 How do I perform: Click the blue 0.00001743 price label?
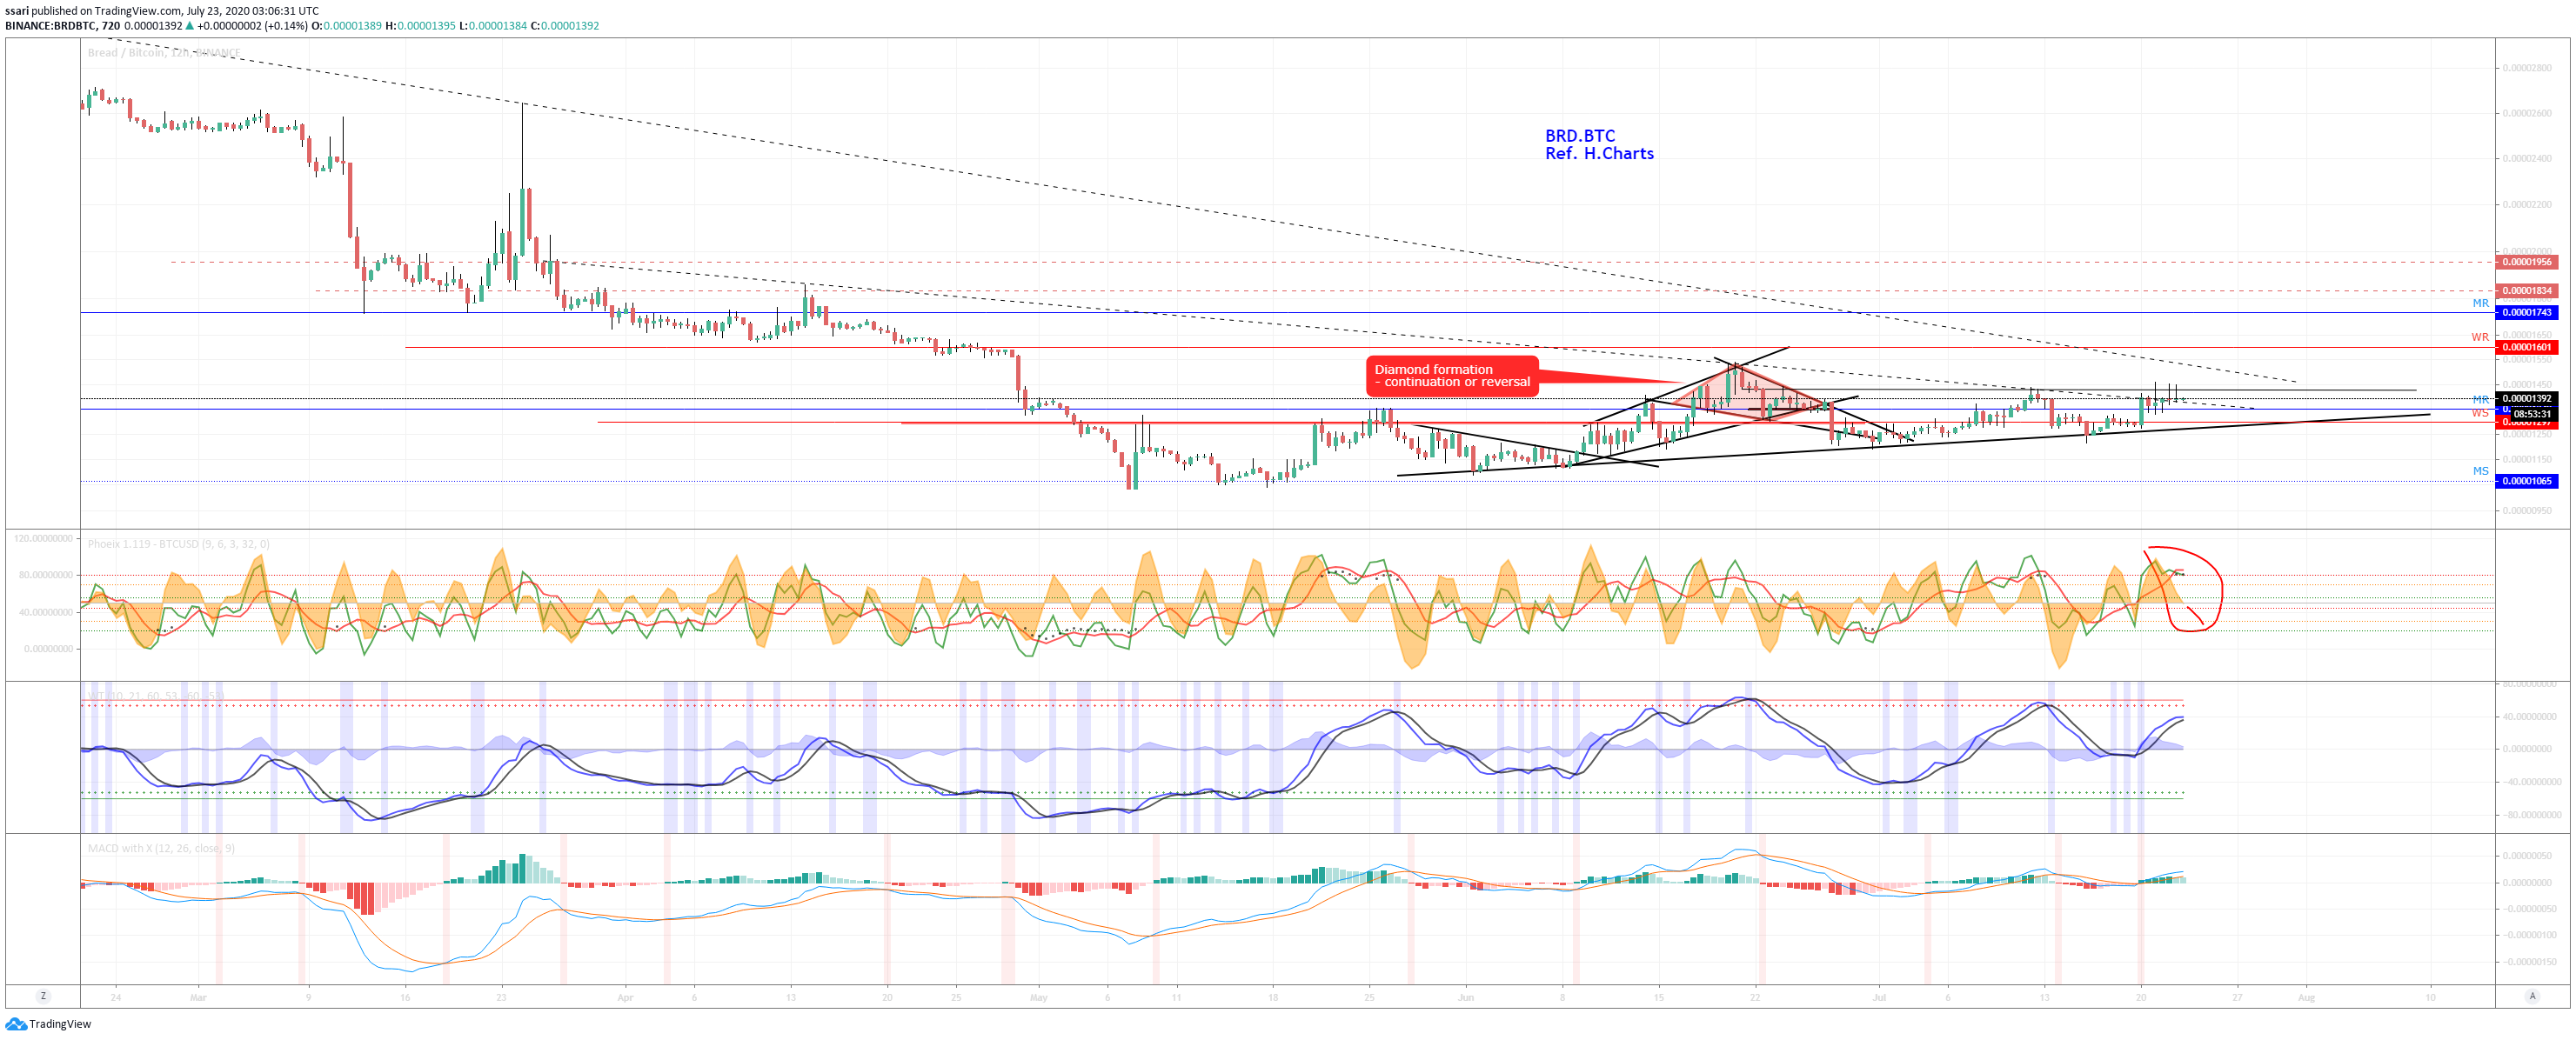point(2526,313)
